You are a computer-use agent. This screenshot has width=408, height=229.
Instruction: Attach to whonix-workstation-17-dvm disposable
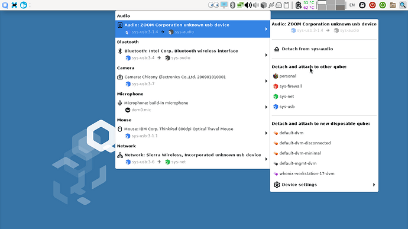[x=324, y=173]
